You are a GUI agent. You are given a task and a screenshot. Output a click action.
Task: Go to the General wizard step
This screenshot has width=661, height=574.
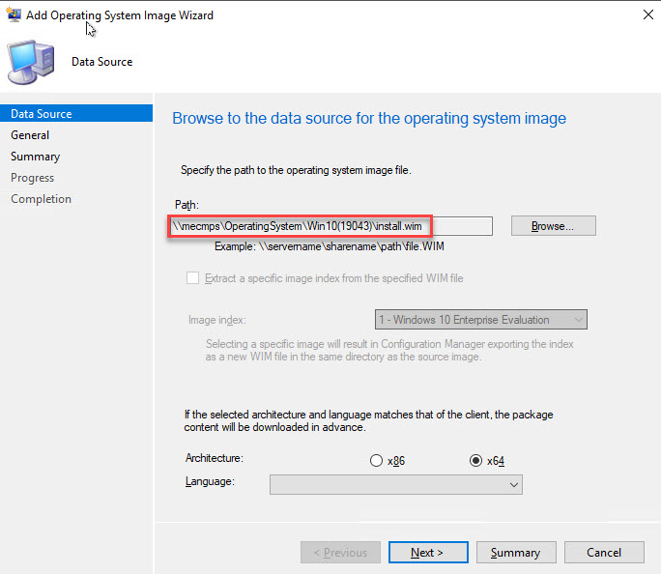pyautogui.click(x=30, y=135)
